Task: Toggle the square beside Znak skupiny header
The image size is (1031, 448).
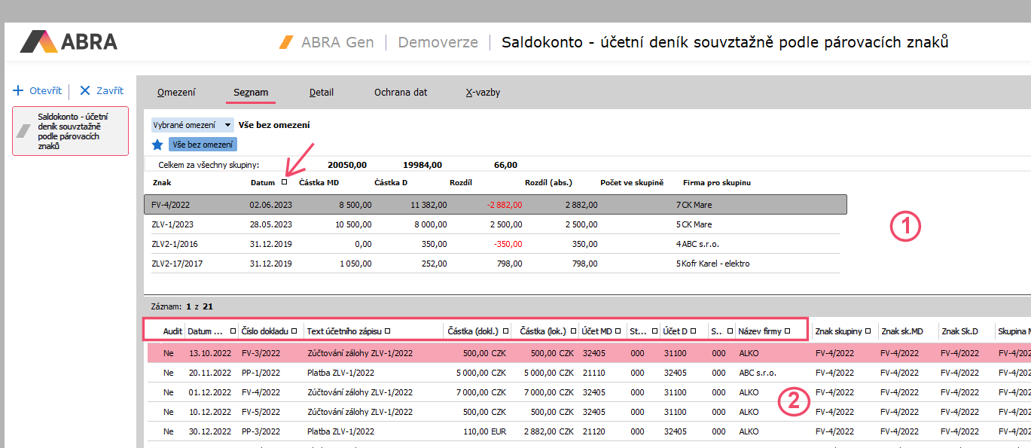Action: pyautogui.click(x=868, y=331)
